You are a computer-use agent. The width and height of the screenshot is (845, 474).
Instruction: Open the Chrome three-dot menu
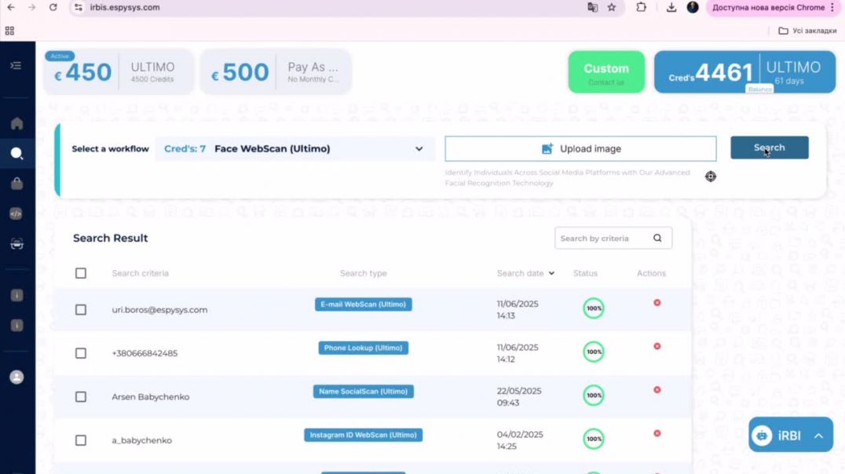click(832, 8)
